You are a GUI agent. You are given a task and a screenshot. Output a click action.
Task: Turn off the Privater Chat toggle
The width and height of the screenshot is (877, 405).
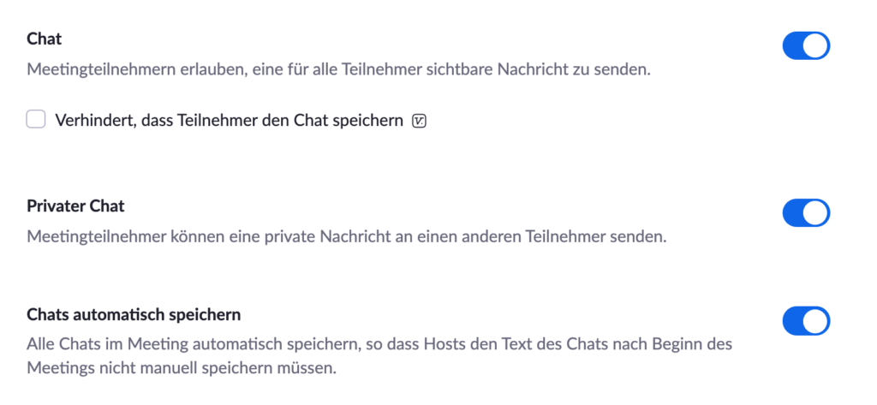point(806,212)
